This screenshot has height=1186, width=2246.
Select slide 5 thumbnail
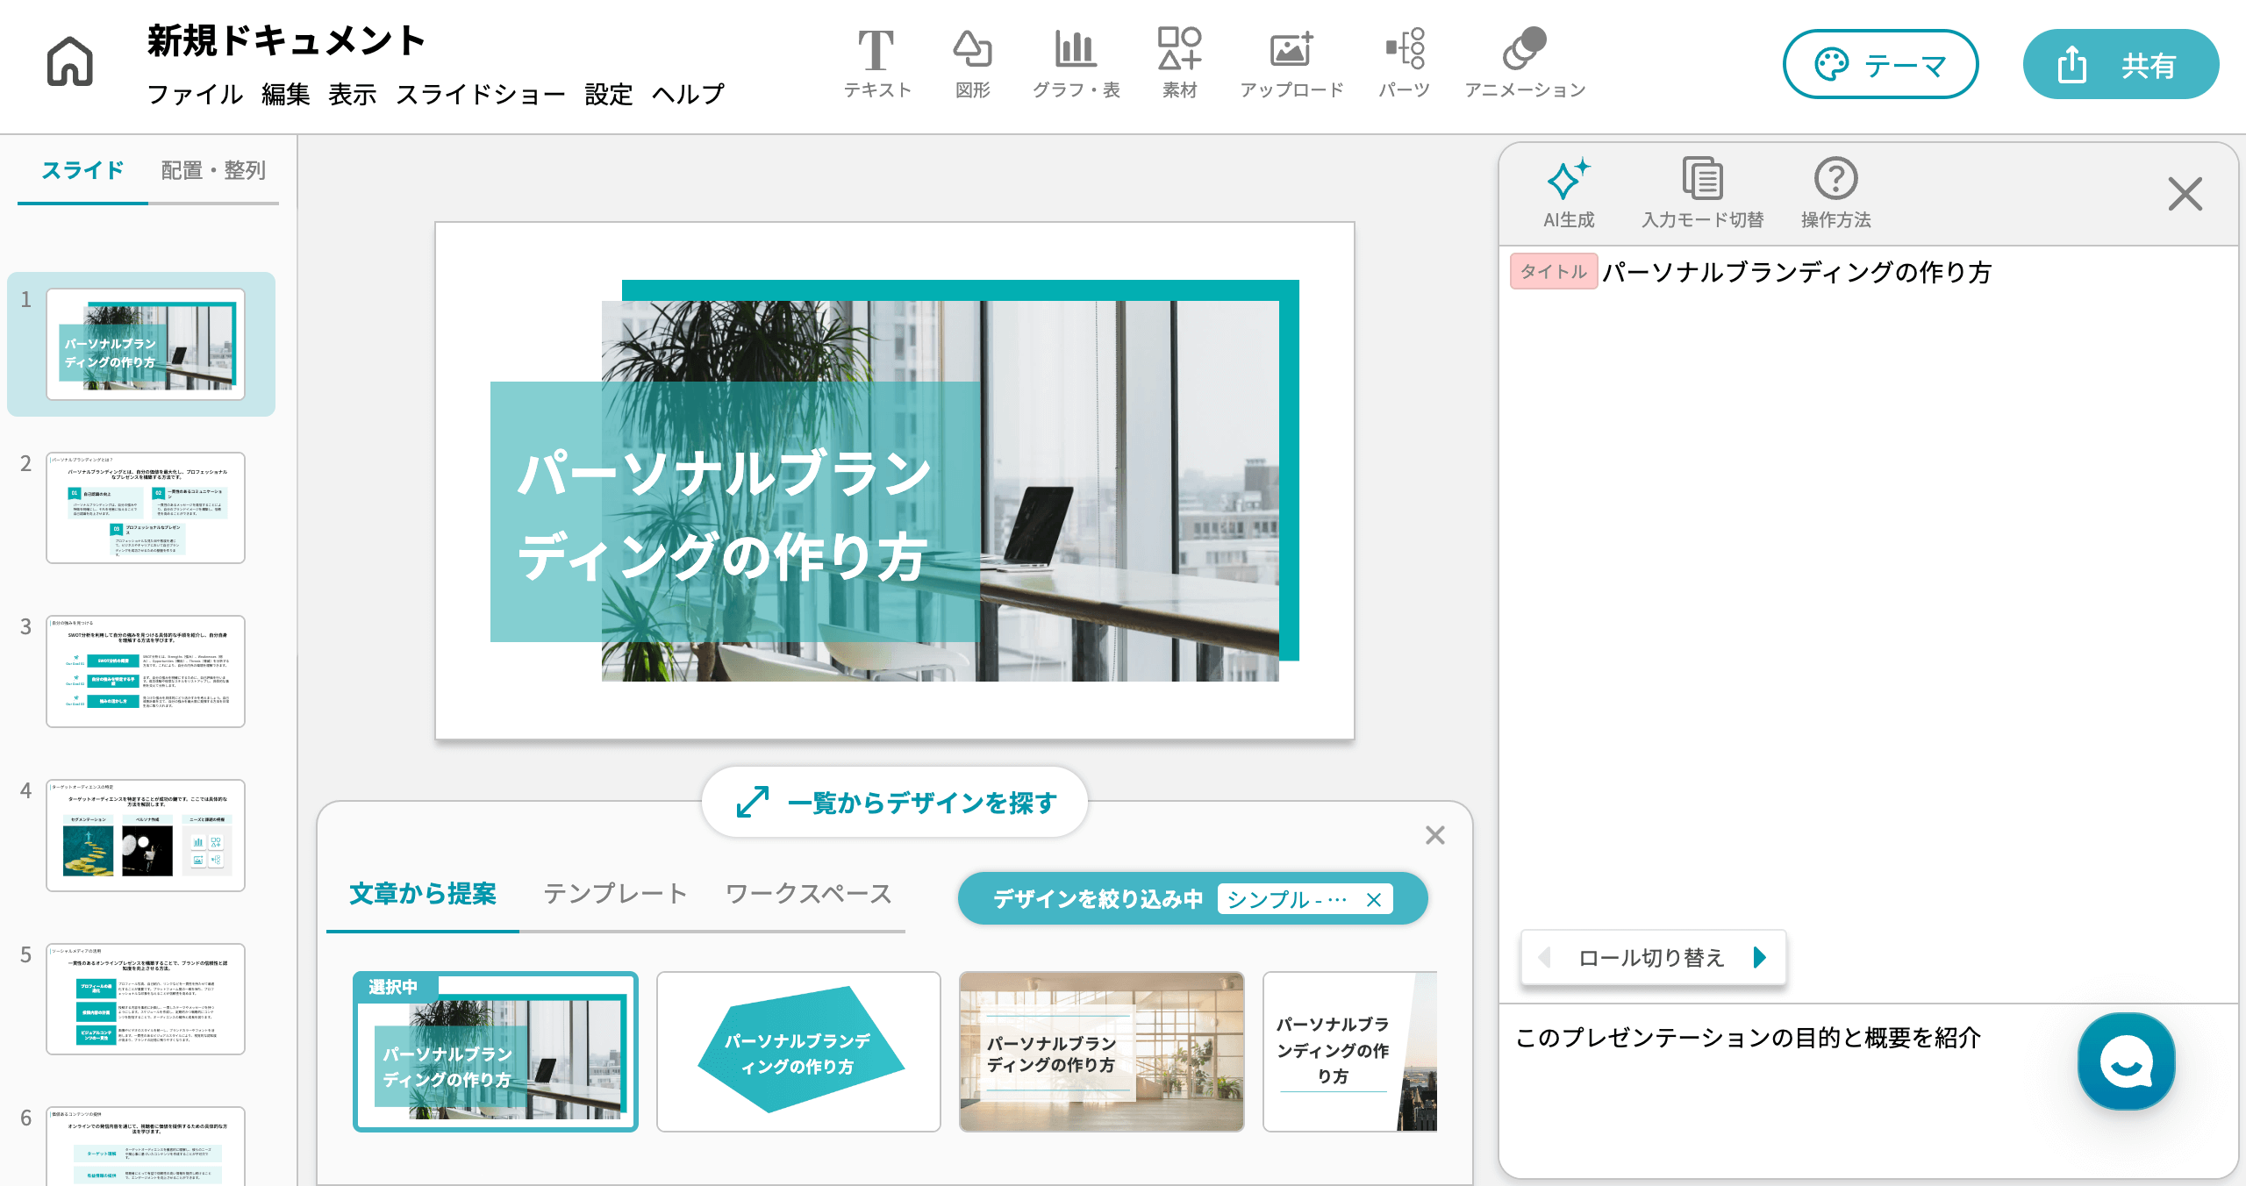(x=146, y=999)
